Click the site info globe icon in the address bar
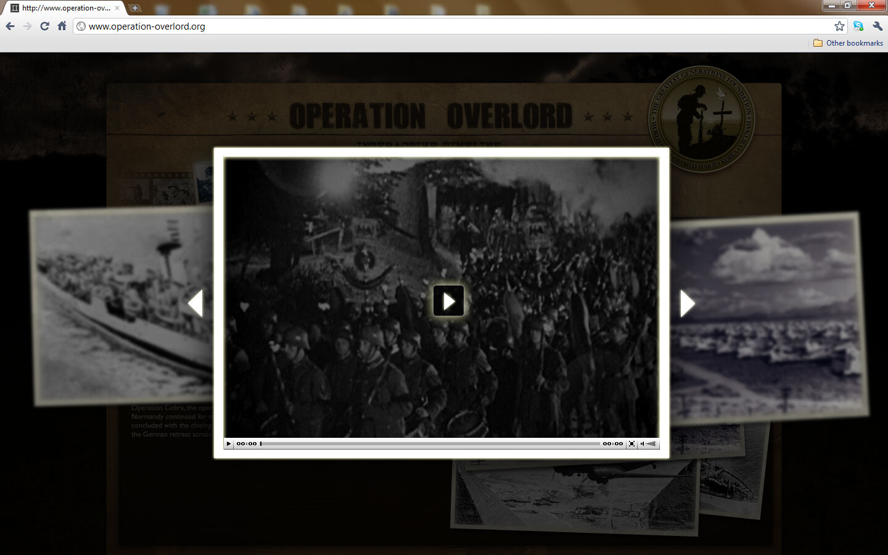The height and width of the screenshot is (555, 888). pos(81,26)
